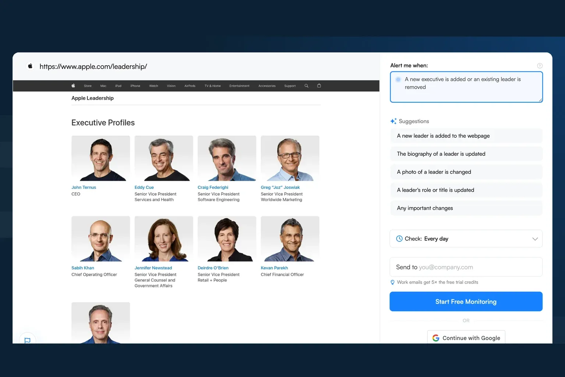The height and width of the screenshot is (377, 565).
Task: Open the search magnifier in the Apple nav
Action: (306, 86)
